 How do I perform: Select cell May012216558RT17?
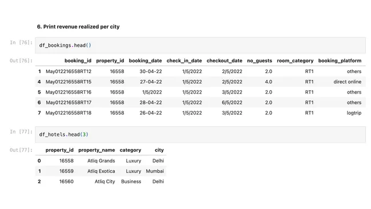[x=68, y=103]
